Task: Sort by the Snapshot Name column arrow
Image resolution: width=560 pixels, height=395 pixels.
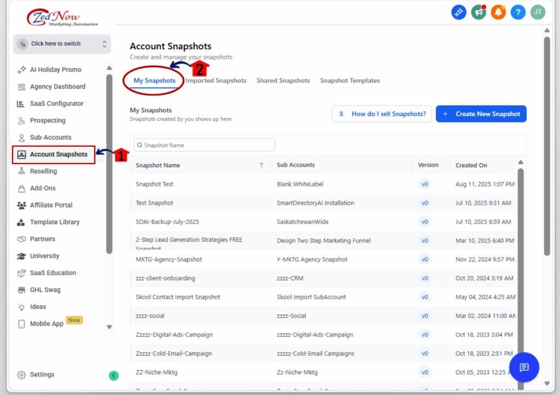Action: click(x=261, y=164)
